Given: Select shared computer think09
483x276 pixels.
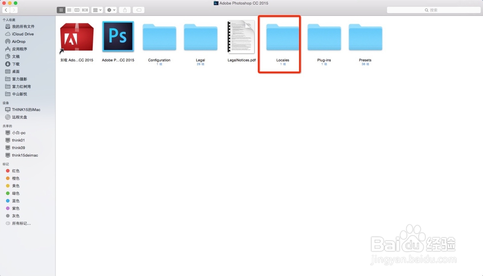Looking at the screenshot, I should [18, 148].
